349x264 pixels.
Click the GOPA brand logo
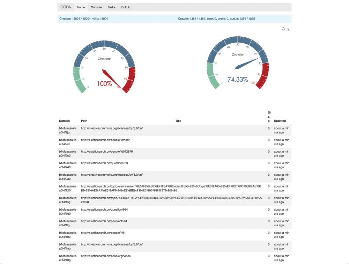click(66, 7)
